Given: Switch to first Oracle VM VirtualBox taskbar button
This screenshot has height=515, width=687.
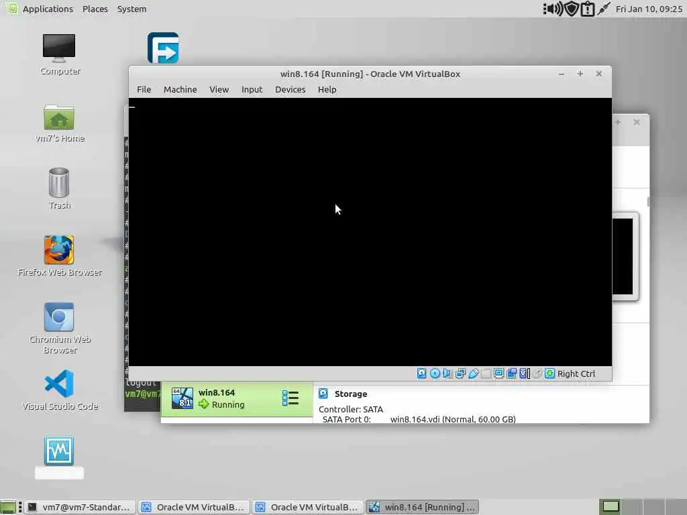Looking at the screenshot, I should (x=194, y=507).
